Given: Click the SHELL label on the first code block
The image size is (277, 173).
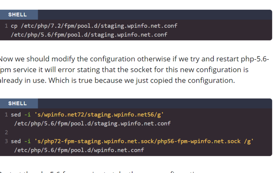Looking at the screenshot, I should coord(18,15).
